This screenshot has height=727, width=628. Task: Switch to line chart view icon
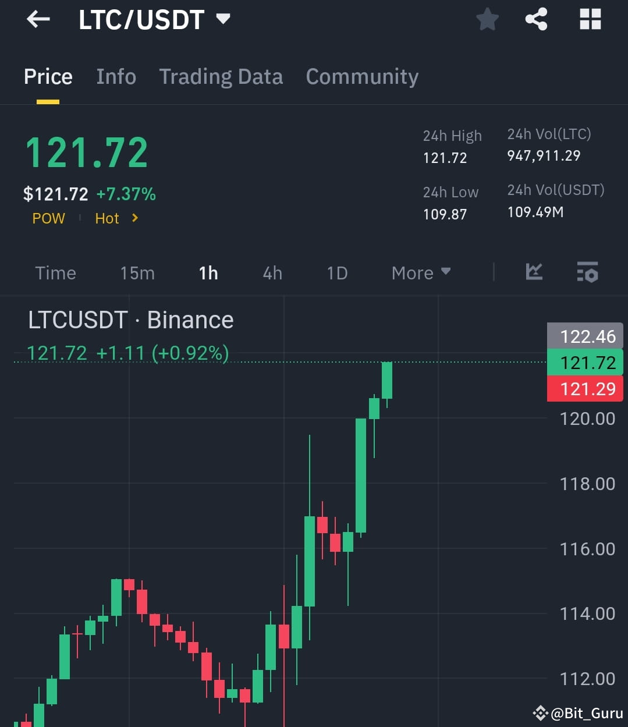click(534, 272)
